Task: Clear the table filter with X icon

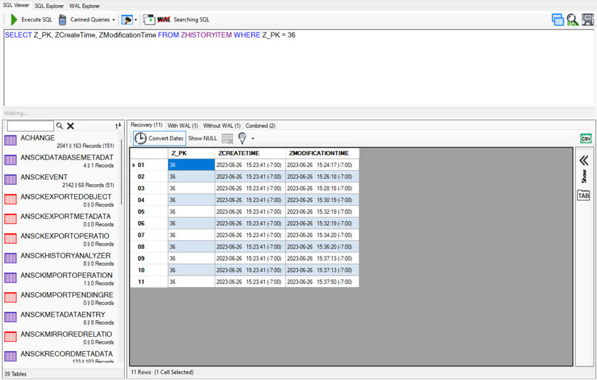Action: pyautogui.click(x=71, y=126)
